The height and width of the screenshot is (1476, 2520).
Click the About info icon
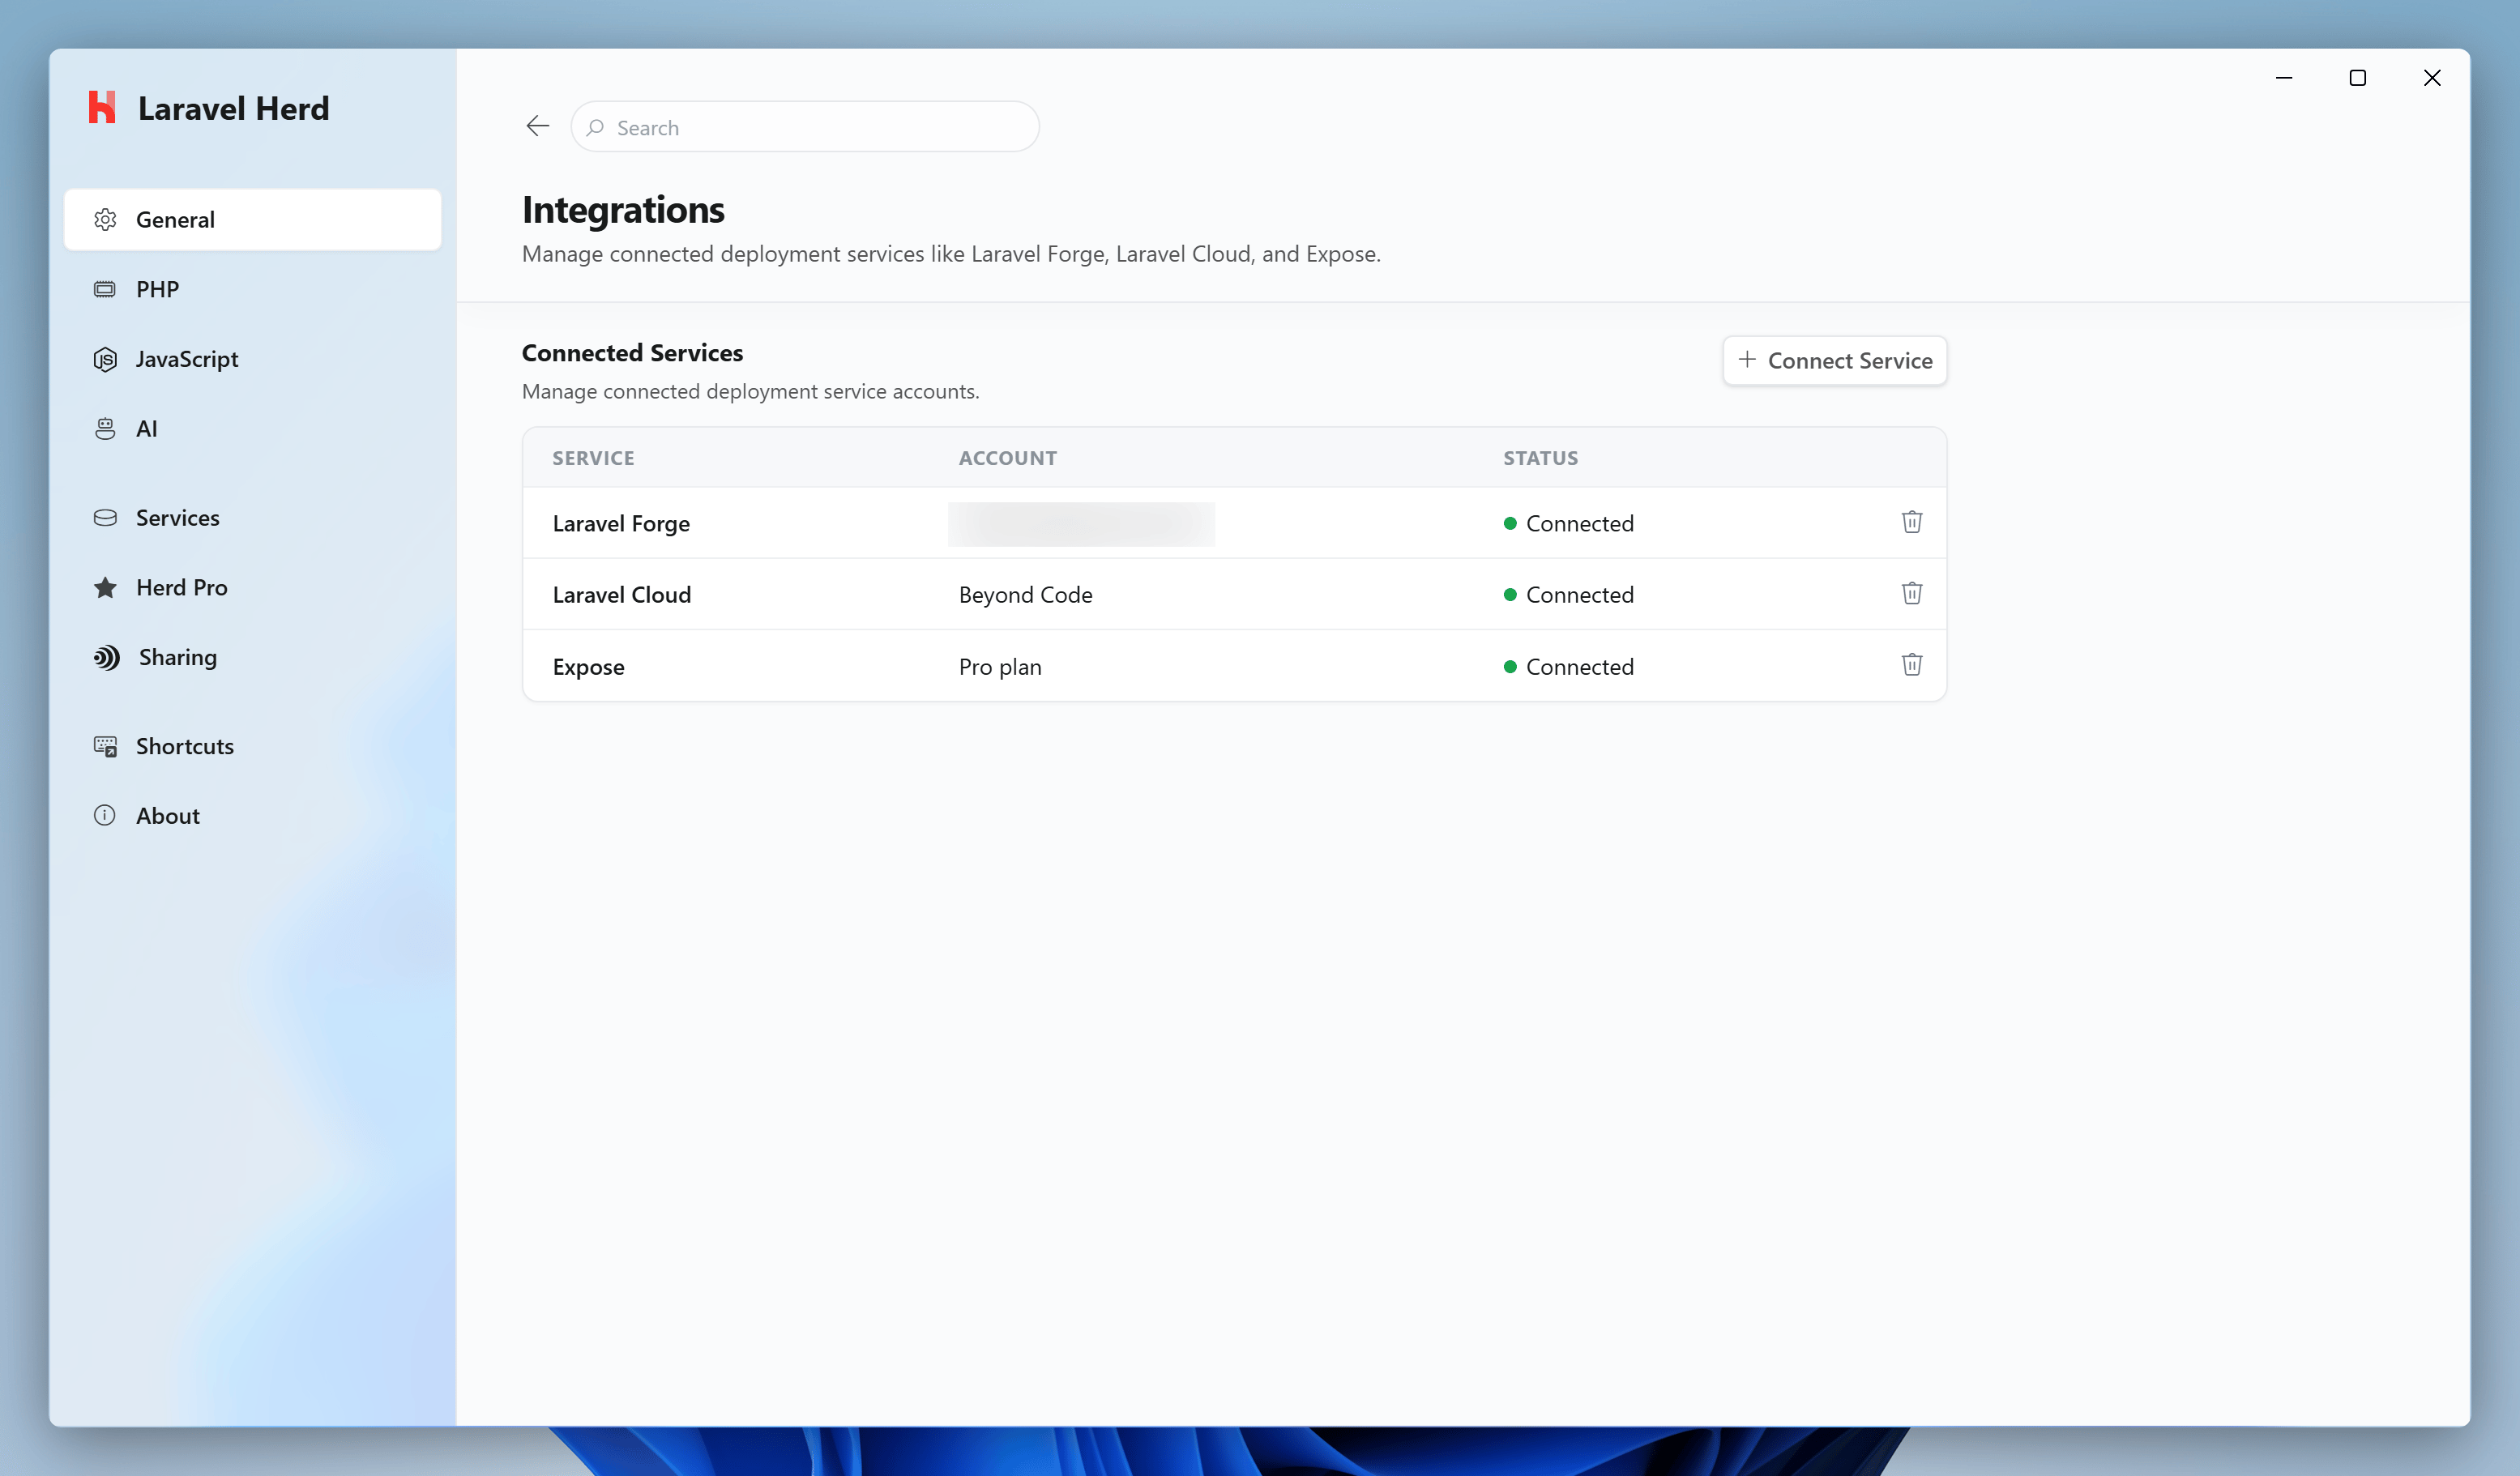(x=105, y=815)
